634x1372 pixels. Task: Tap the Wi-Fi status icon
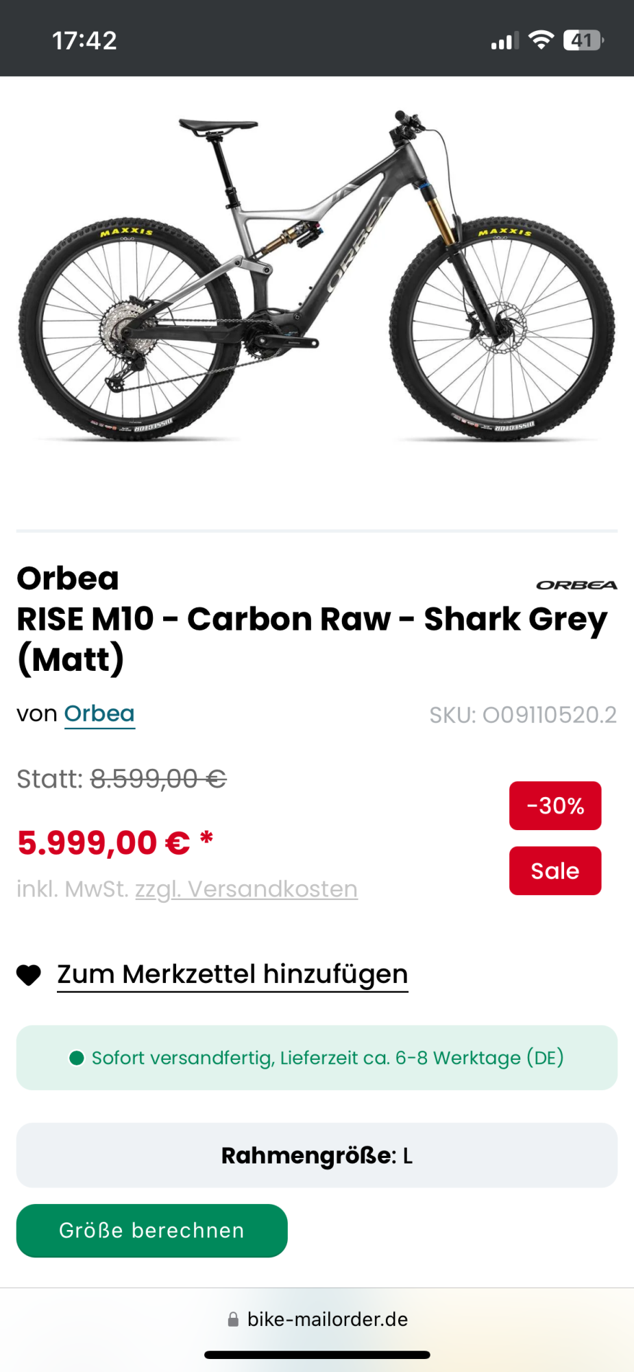pos(541,40)
